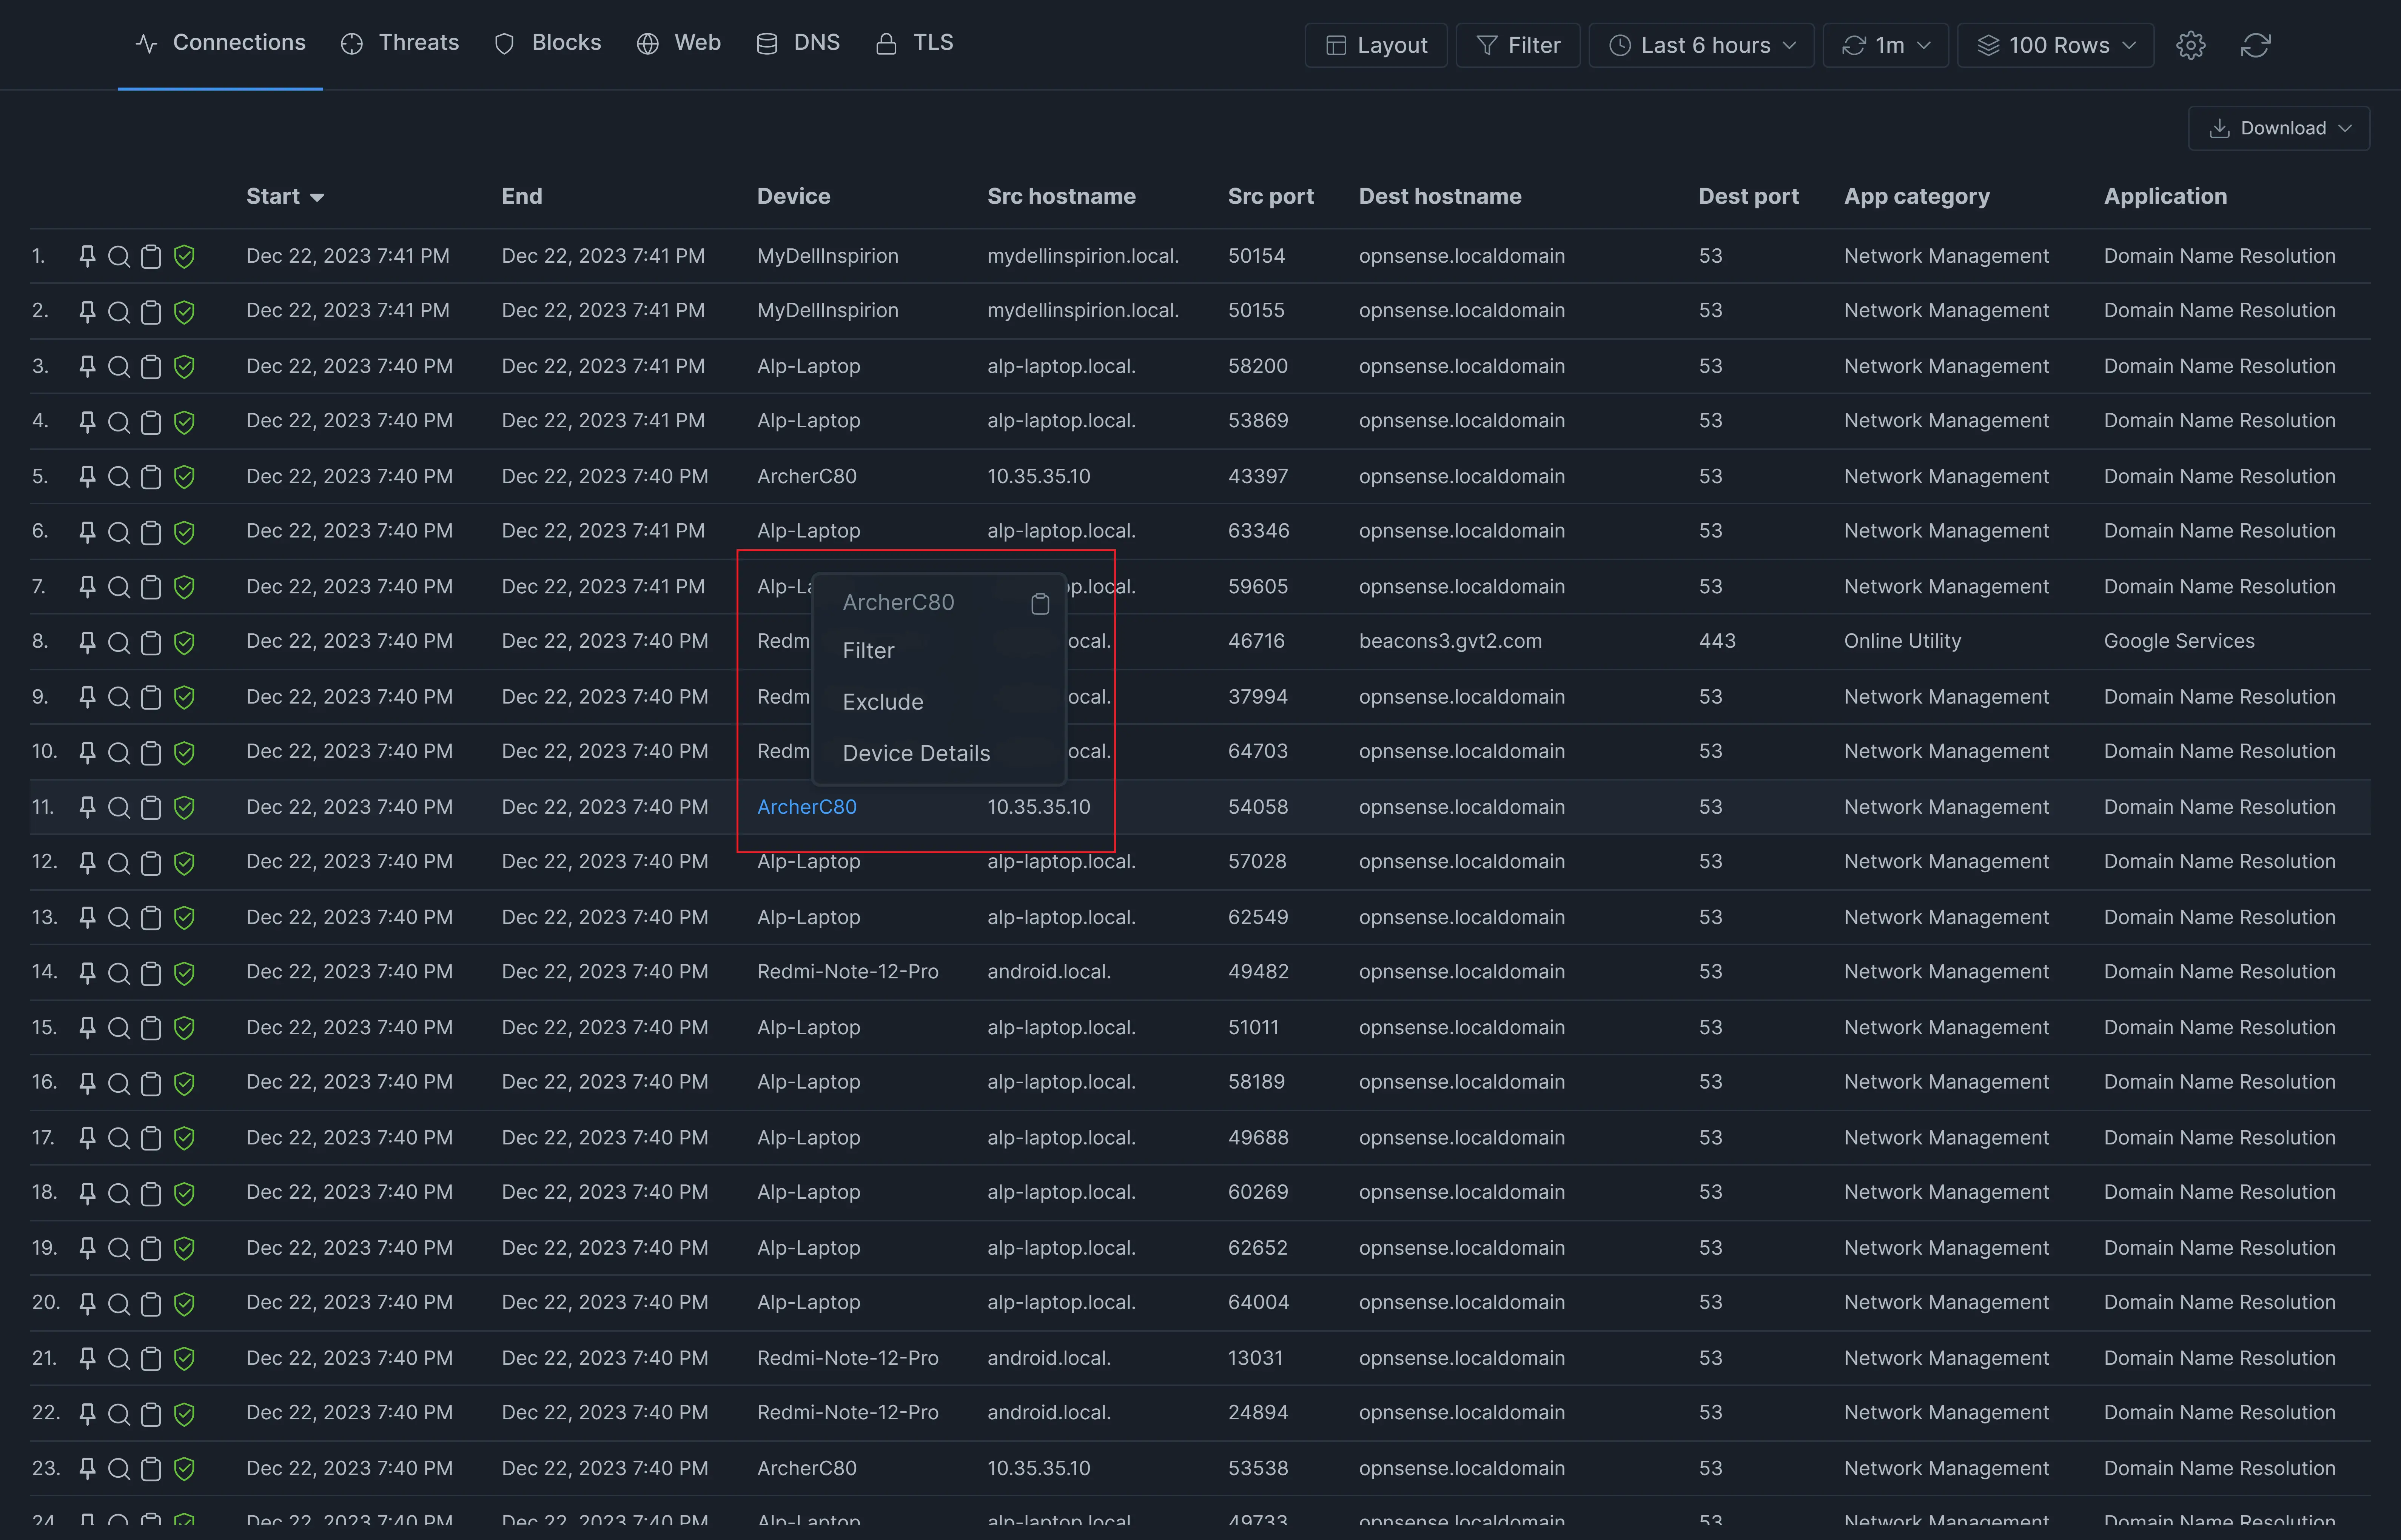The width and height of the screenshot is (2401, 1540).
Task: Copy row 3 with clipboard icon
Action: pyautogui.click(x=151, y=367)
